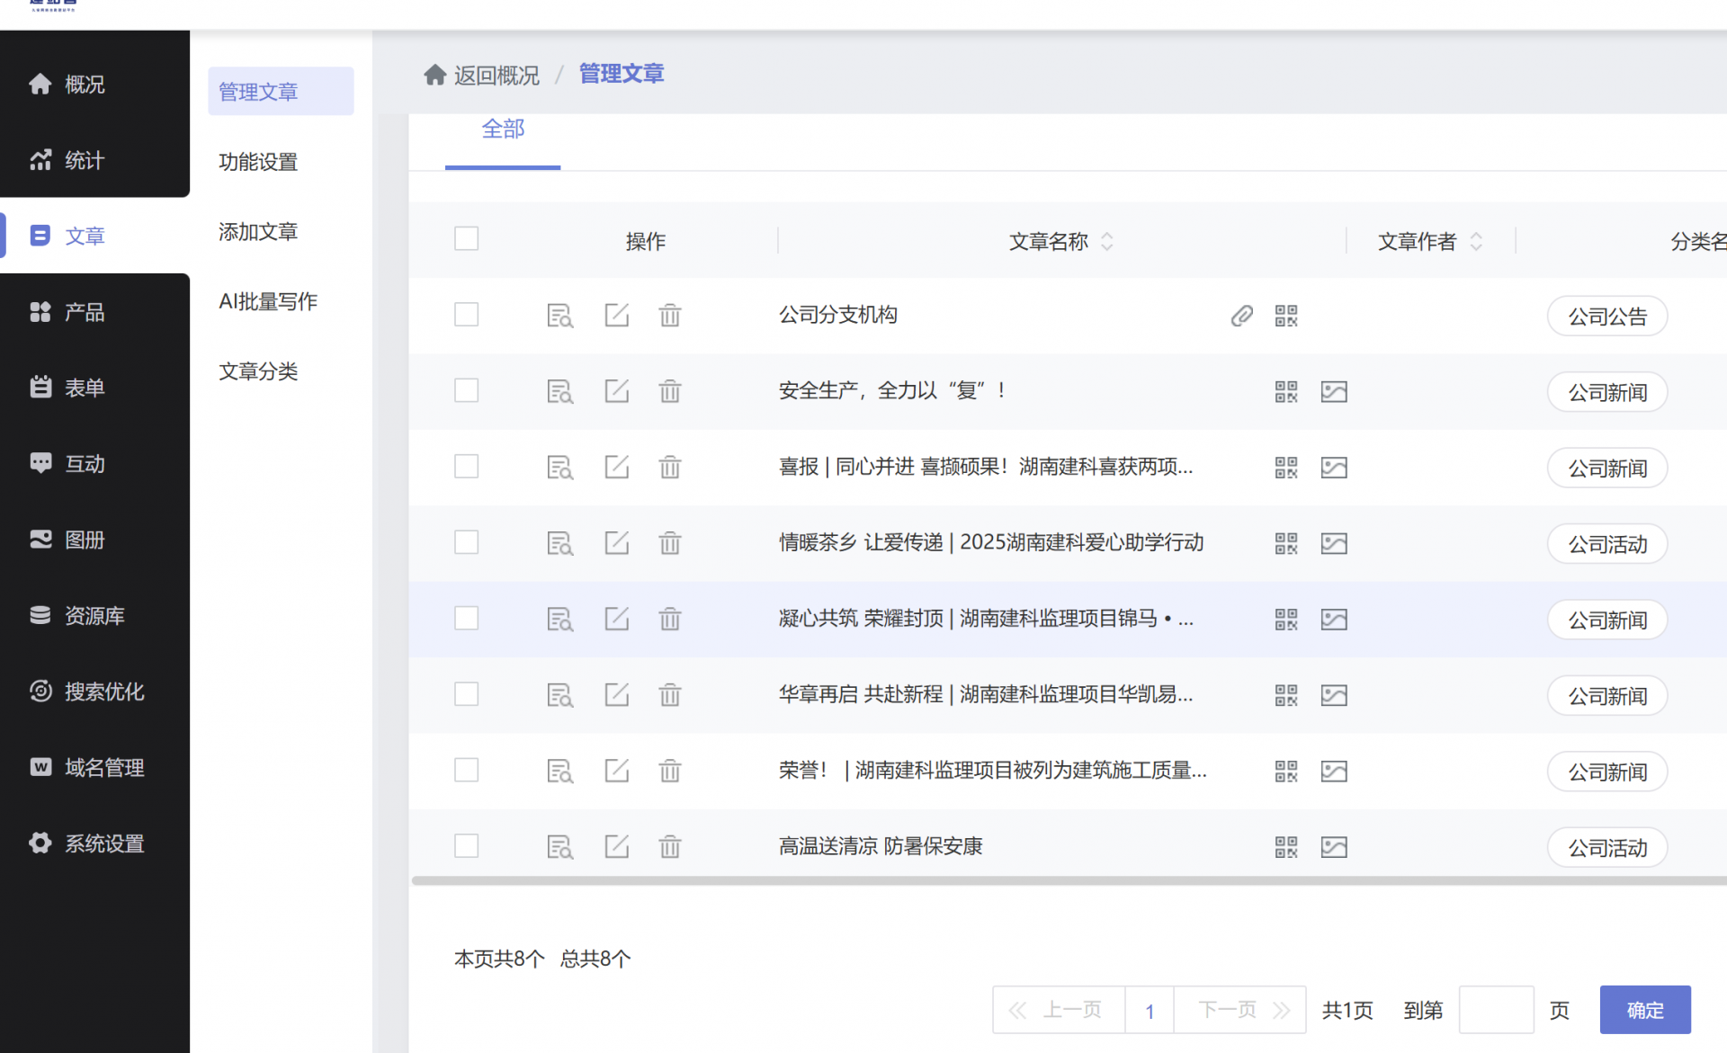Open 表单 in the sidebar
The height and width of the screenshot is (1053, 1727).
click(x=94, y=388)
